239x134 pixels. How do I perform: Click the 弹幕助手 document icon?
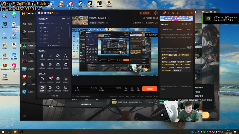(183, 24)
